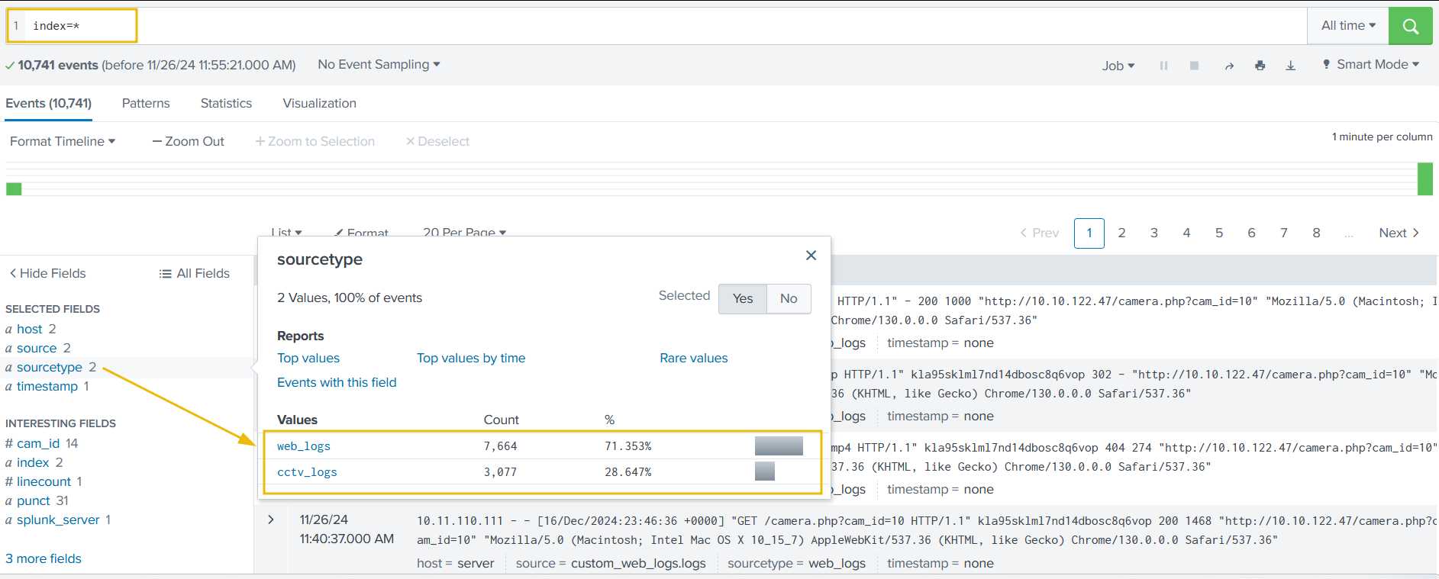Click the green search magnifier button
The image size is (1439, 579).
1410,26
